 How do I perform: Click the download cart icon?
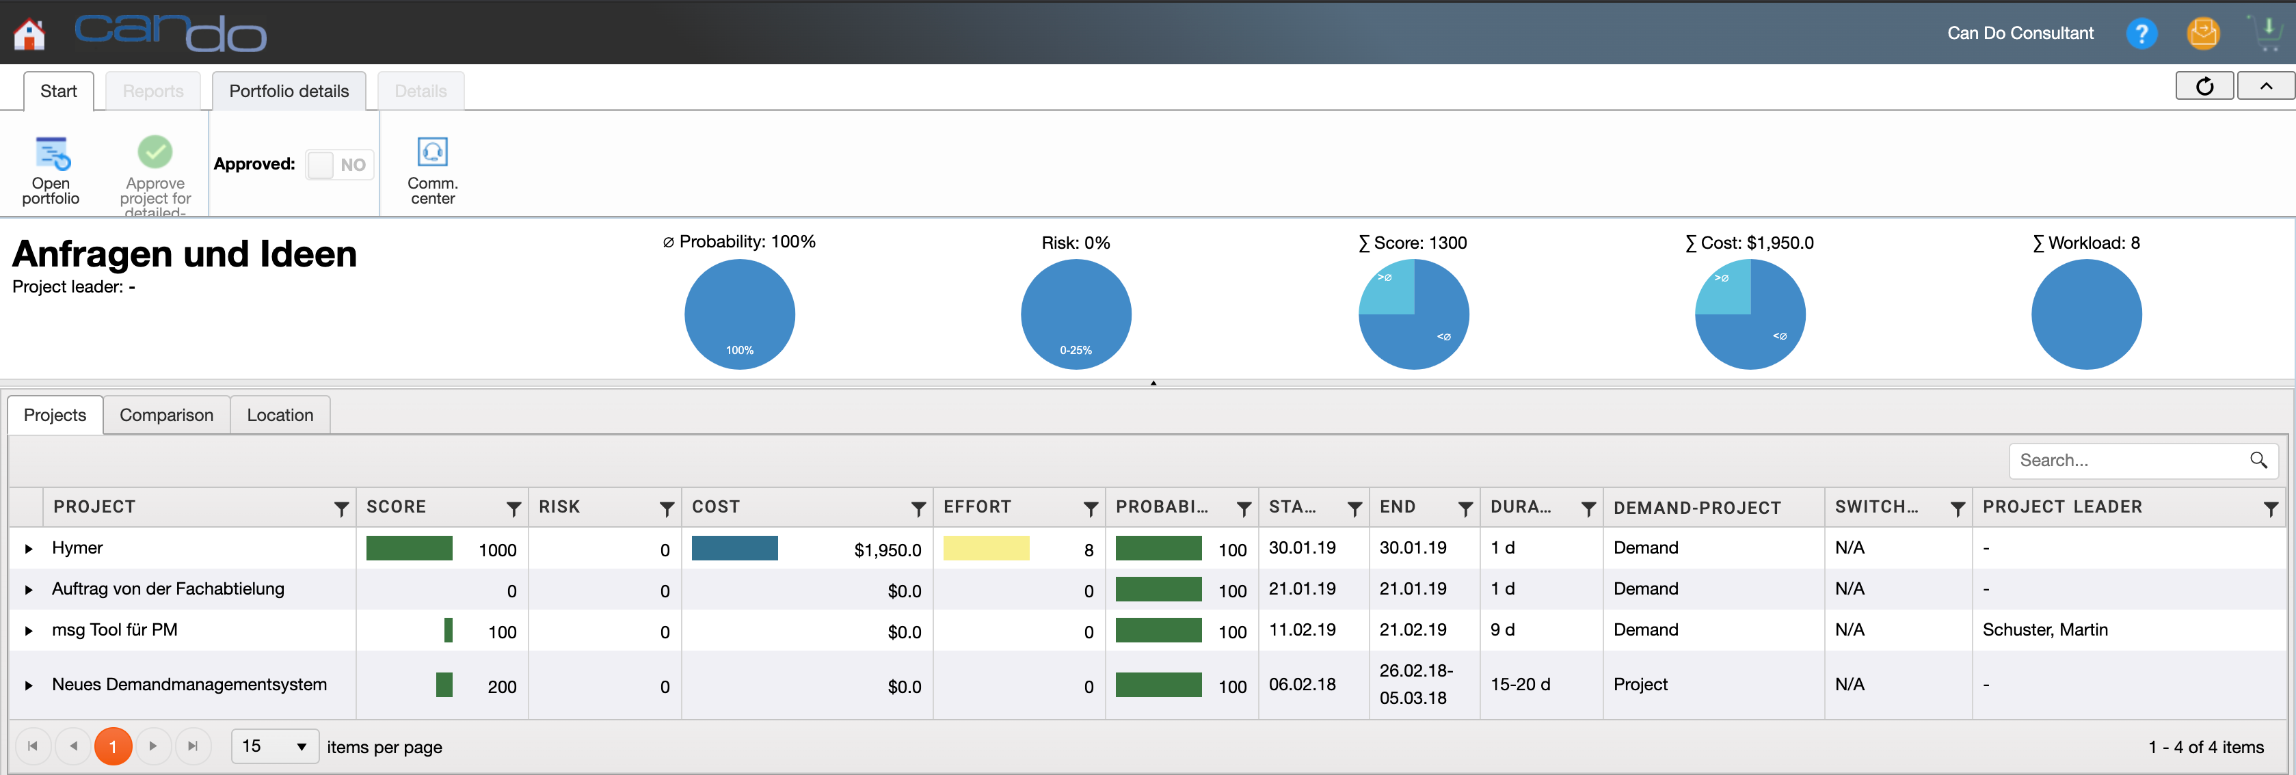point(2267,34)
